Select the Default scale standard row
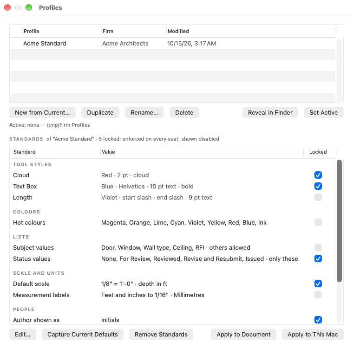The height and width of the screenshot is (349, 353). [172, 284]
